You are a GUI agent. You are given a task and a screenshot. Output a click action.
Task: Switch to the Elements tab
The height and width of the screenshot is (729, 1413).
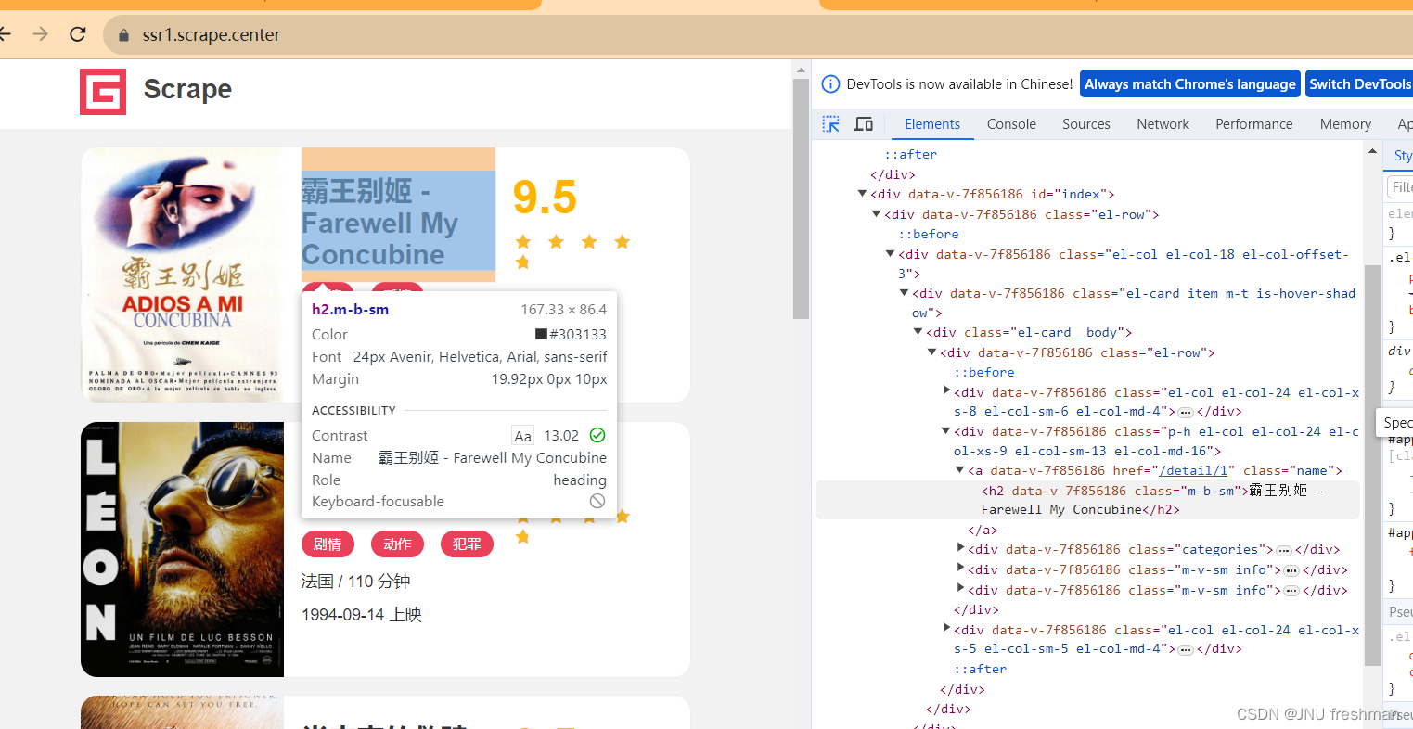click(932, 124)
